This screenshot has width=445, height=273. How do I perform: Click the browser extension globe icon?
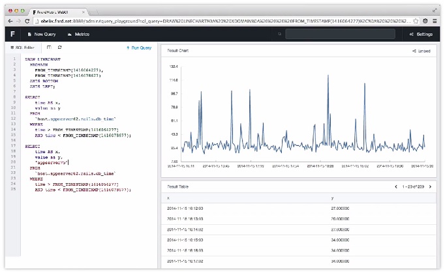point(425,21)
